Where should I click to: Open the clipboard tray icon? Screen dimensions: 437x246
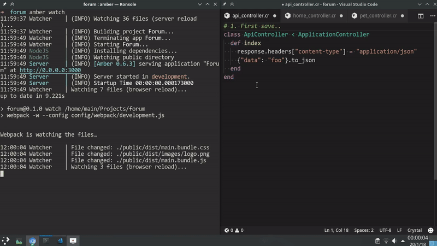[377, 241]
